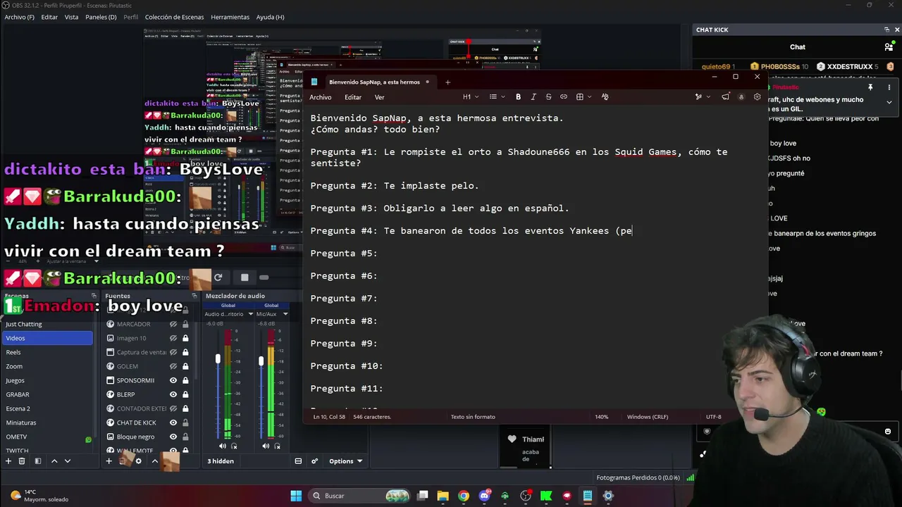Open Notepad Editar menu
This screenshot has width=902, height=507.
point(353,97)
